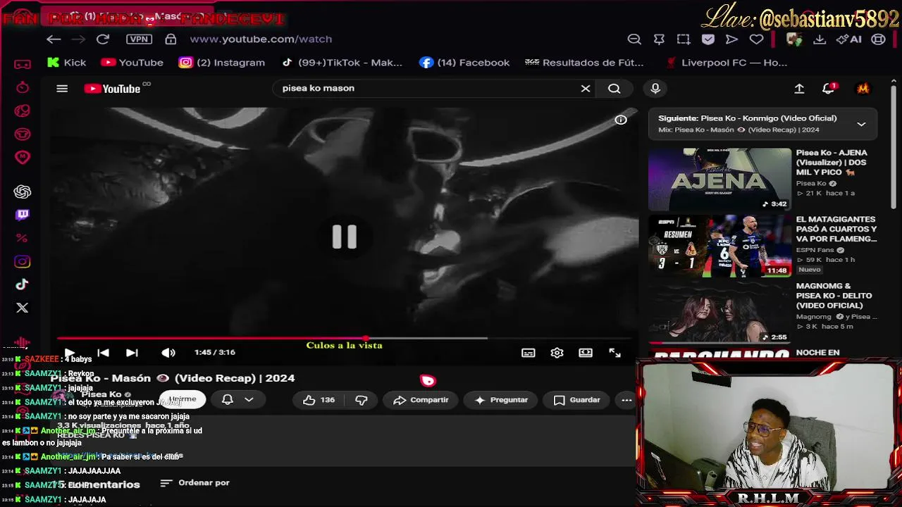Open X (Twitter) from the browser sidebar
Viewport: 902px width, 507px height.
pos(23,308)
